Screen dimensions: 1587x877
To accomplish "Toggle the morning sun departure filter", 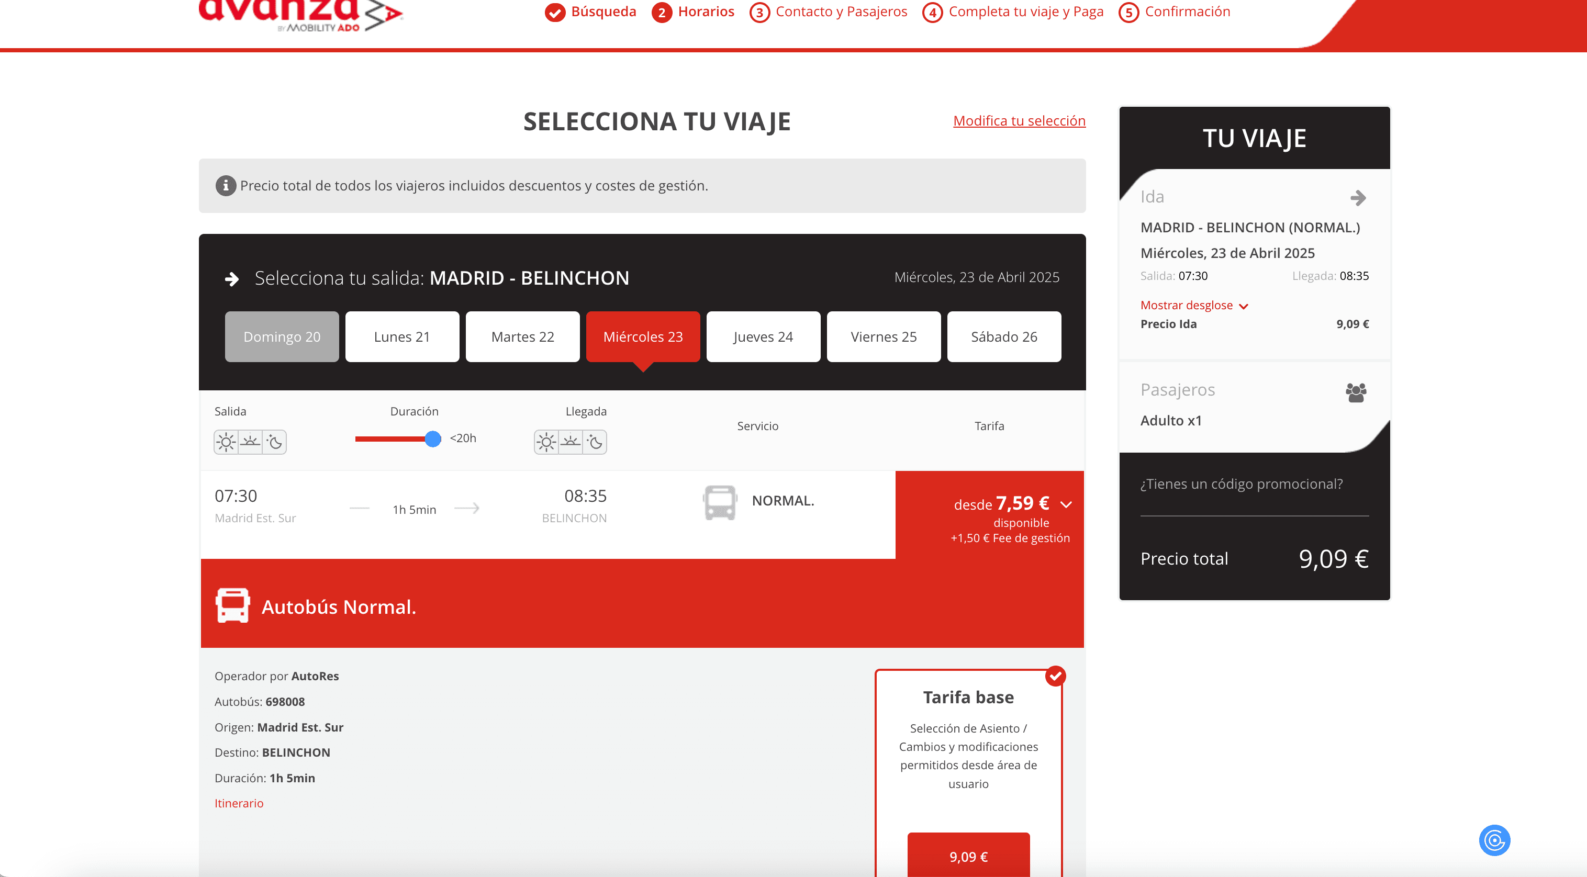I will (x=226, y=442).
